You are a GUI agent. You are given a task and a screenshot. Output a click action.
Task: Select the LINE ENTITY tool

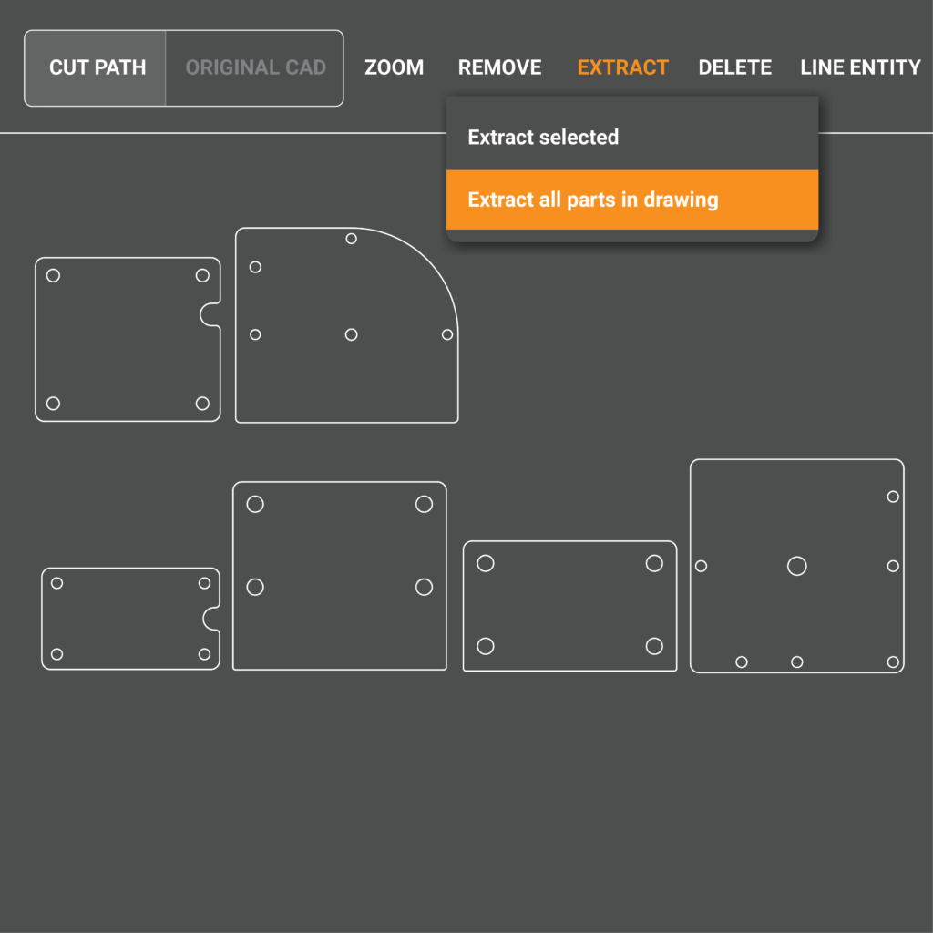[860, 67]
